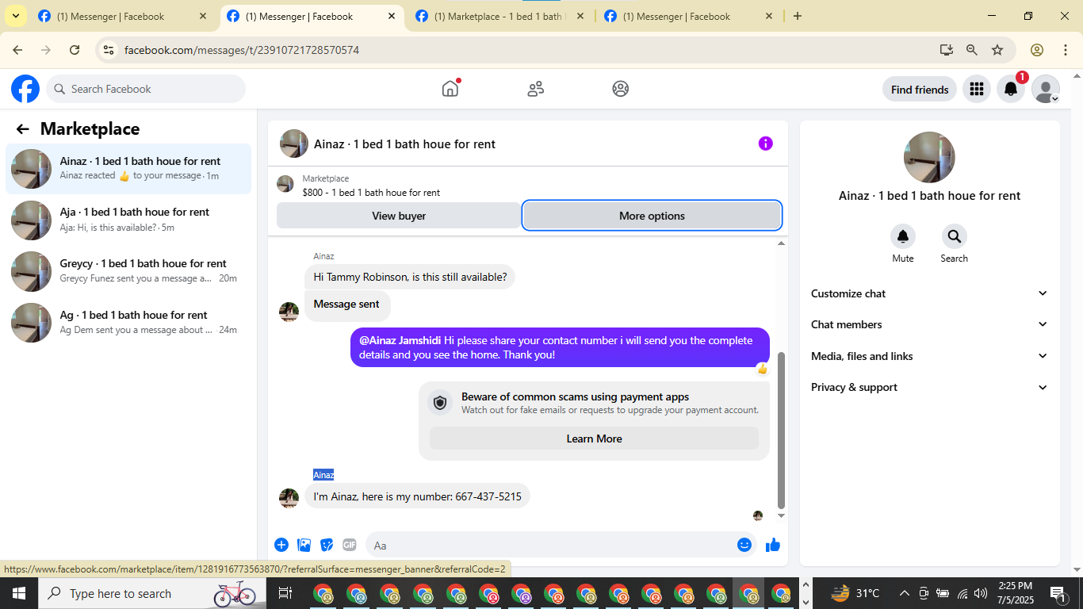Open Ag conversation in list
1083x609 pixels.
[128, 323]
